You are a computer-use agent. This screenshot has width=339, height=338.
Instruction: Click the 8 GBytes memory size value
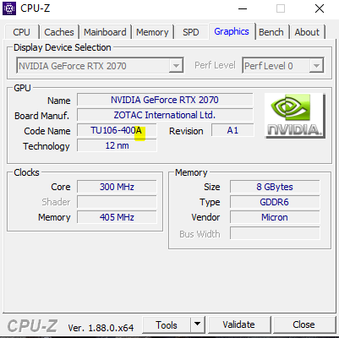coord(275,187)
